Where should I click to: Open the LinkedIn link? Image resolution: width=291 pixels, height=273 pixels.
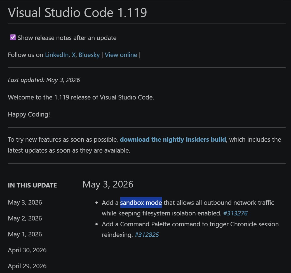(x=57, y=55)
